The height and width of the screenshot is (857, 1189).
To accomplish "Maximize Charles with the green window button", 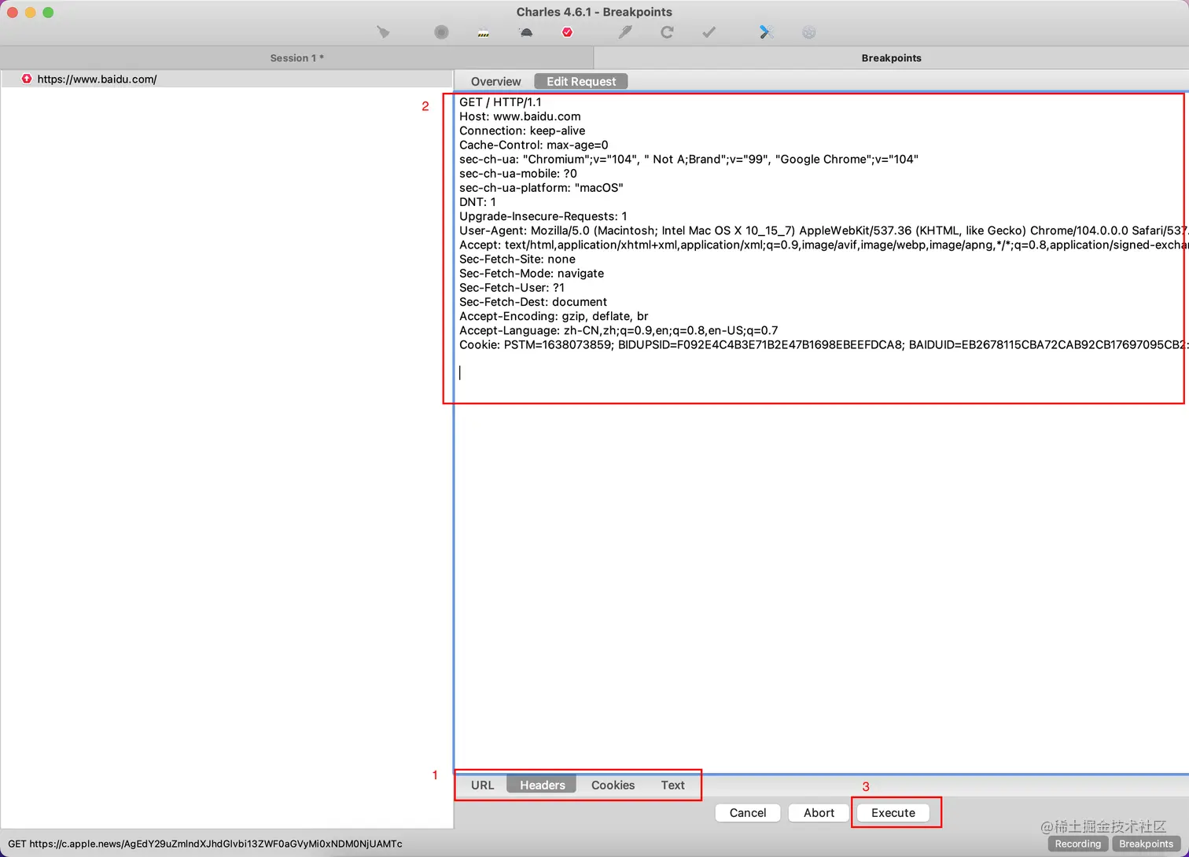I will (48, 12).
